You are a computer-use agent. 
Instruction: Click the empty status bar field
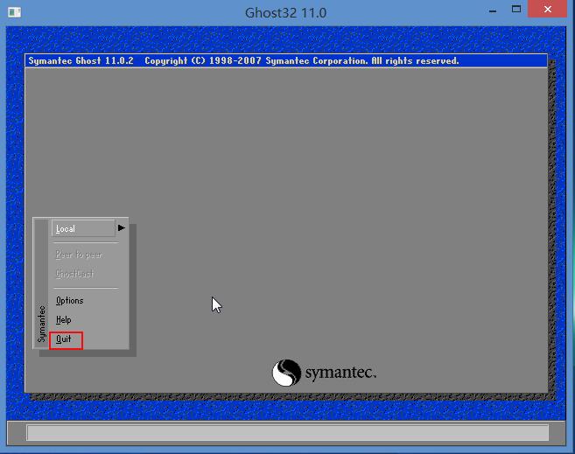[288, 433]
